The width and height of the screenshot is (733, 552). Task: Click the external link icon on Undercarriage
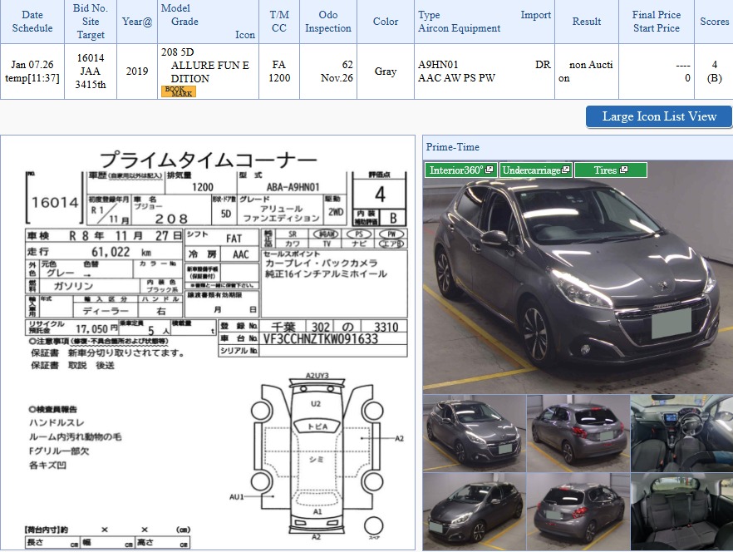pyautogui.click(x=566, y=170)
